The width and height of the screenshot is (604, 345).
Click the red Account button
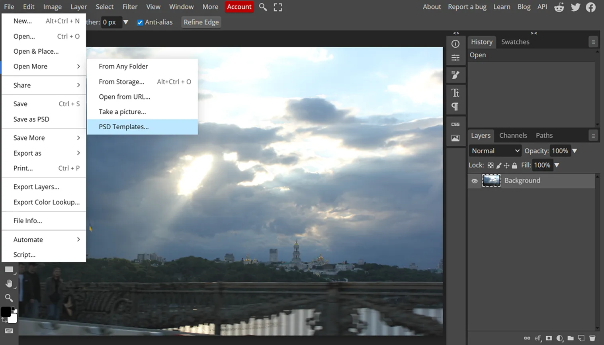(239, 7)
